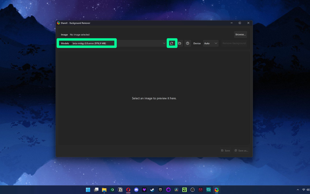Open Notion from the taskbar

pos(120,190)
